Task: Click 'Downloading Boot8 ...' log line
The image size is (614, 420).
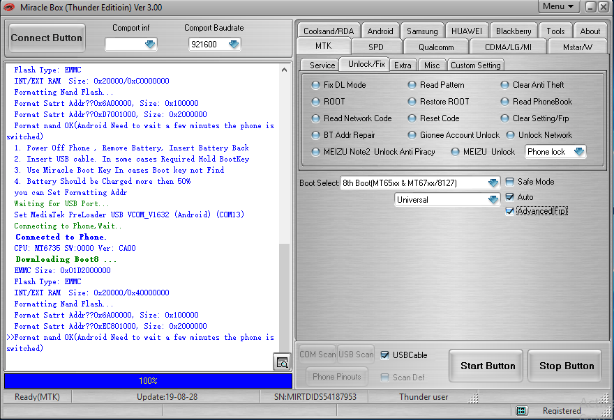Action: 66,259
